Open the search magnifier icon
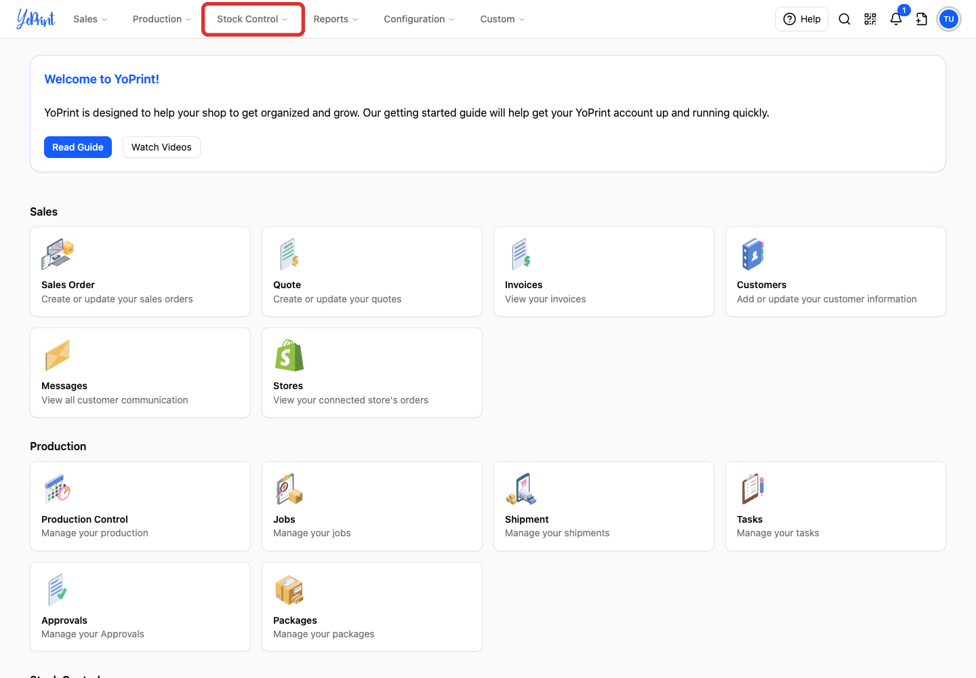Viewport: 976px width, 678px height. click(x=845, y=19)
